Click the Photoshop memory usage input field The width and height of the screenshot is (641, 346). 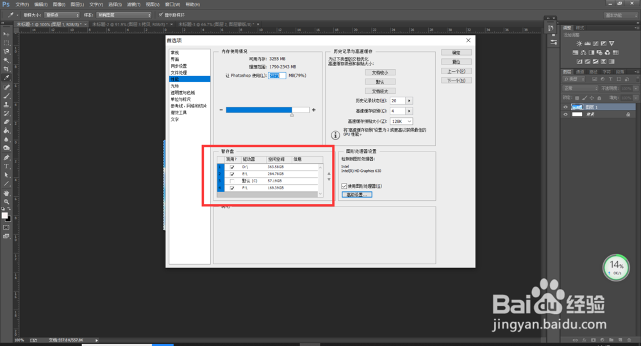click(277, 75)
